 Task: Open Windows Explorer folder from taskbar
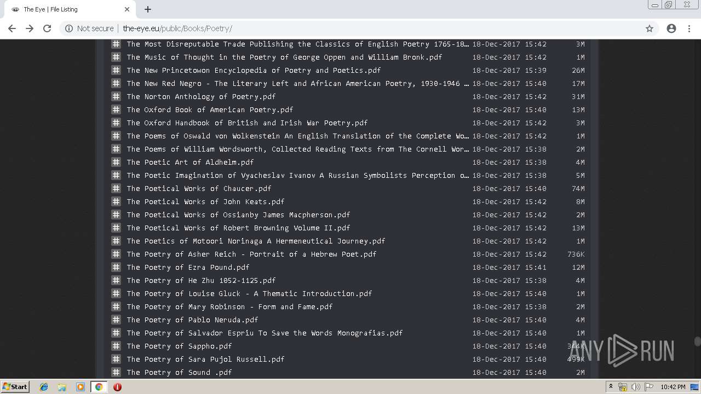(62, 387)
